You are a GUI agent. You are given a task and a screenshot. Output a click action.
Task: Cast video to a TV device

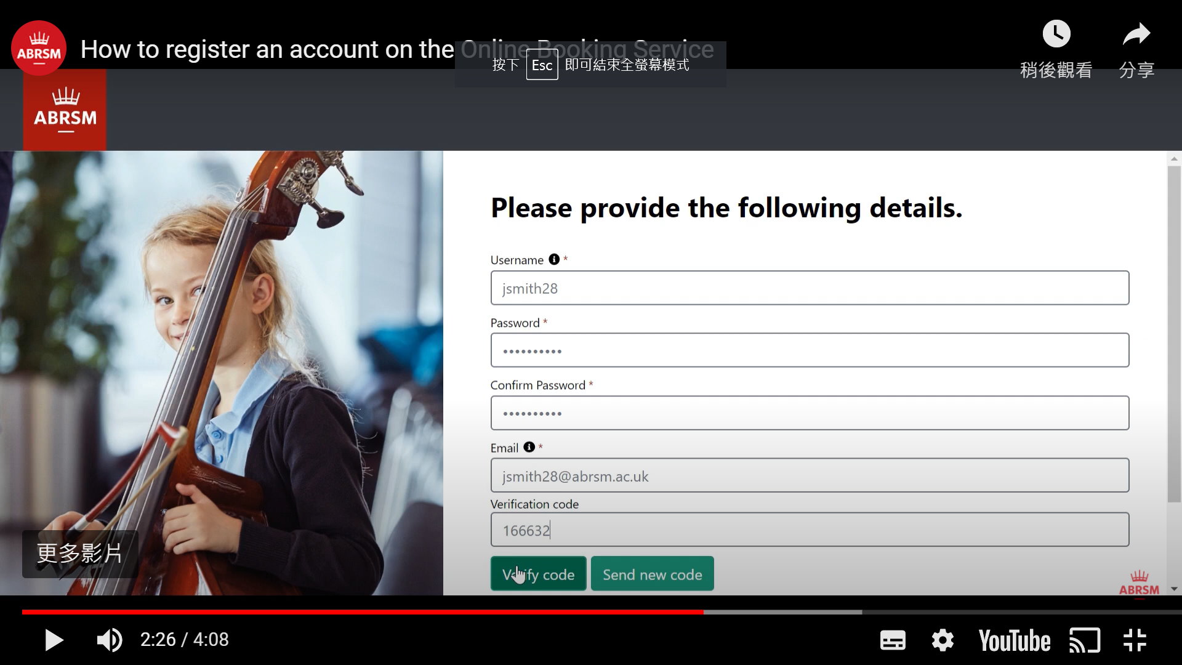1084,640
